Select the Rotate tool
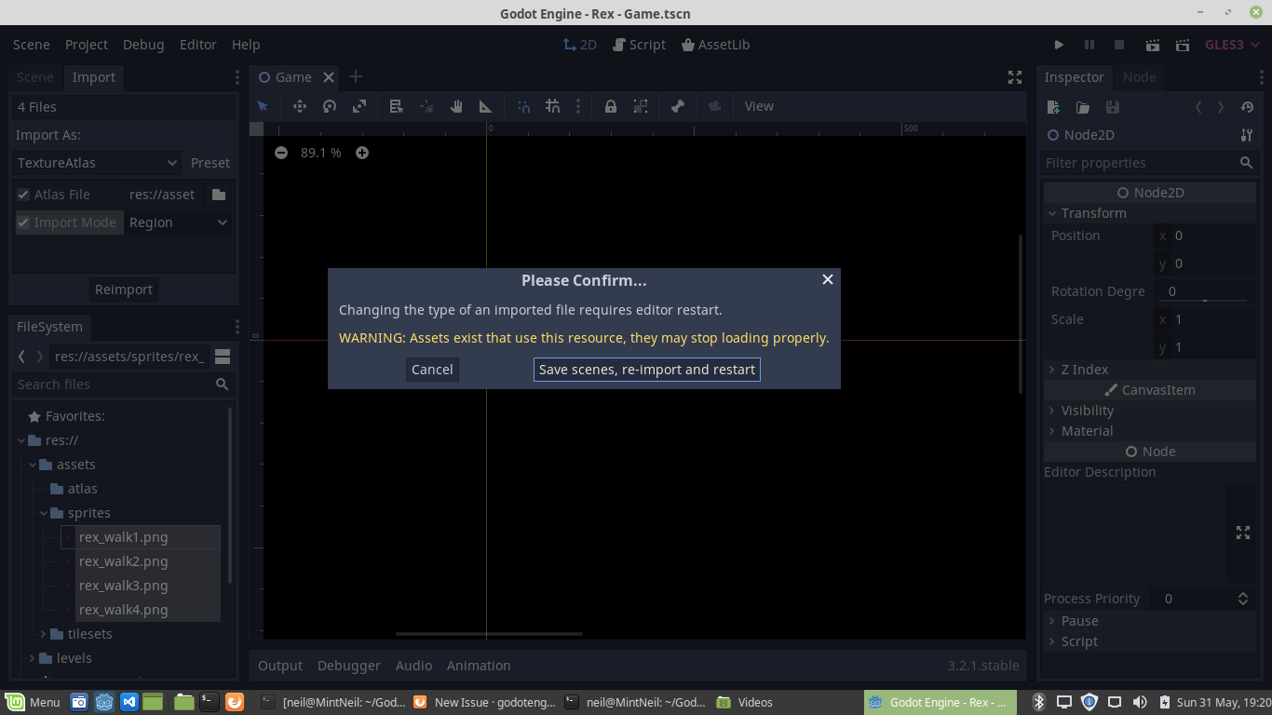Image resolution: width=1272 pixels, height=715 pixels. pyautogui.click(x=329, y=106)
